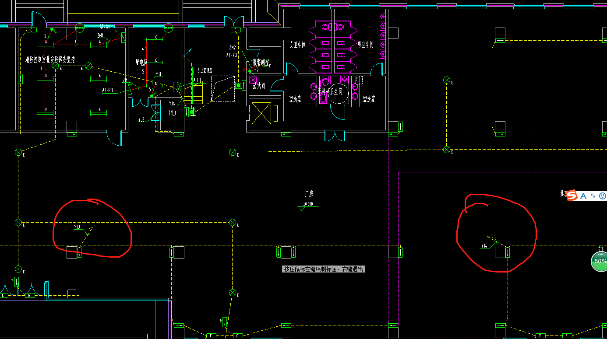Click the Sogou input method S logo

(572, 196)
